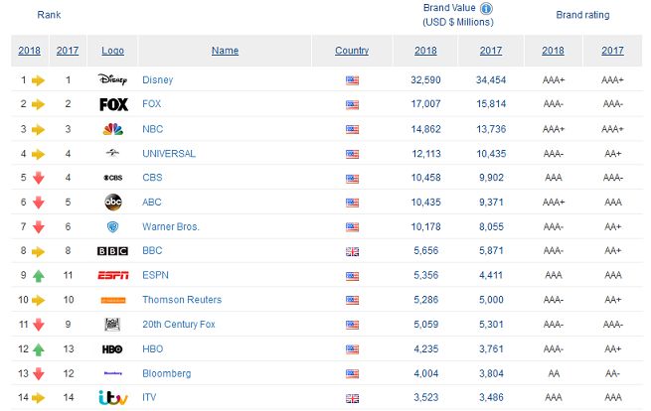Click the BBC row UK flag
The height and width of the screenshot is (411, 651).
(352, 251)
